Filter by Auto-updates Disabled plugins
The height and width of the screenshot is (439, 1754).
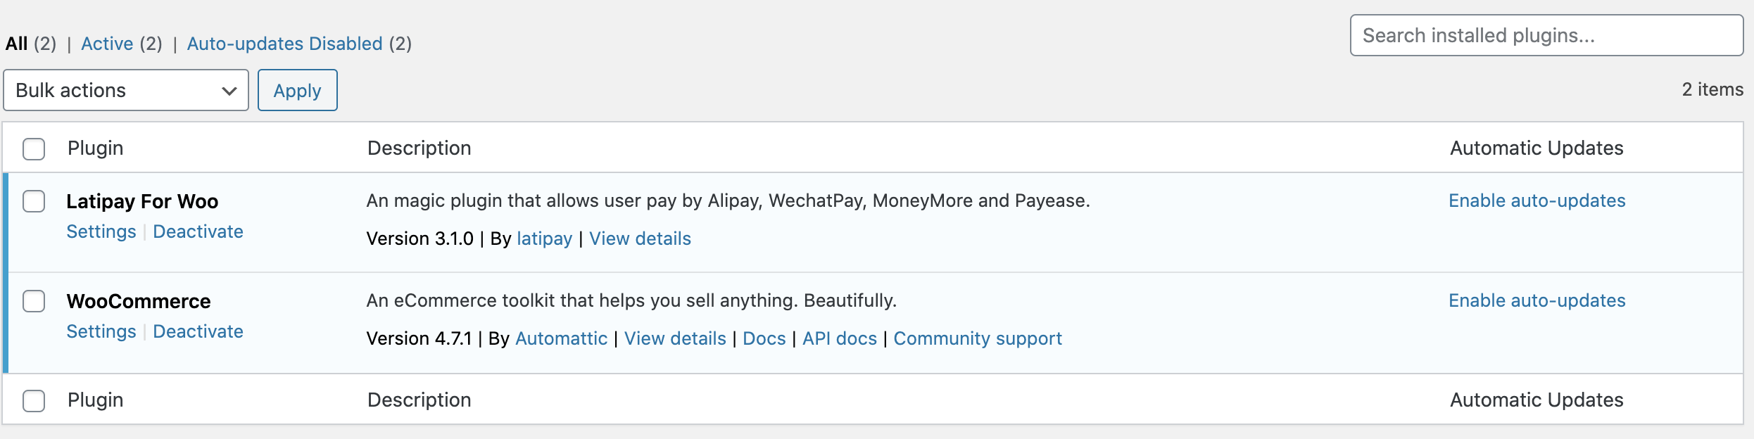285,44
